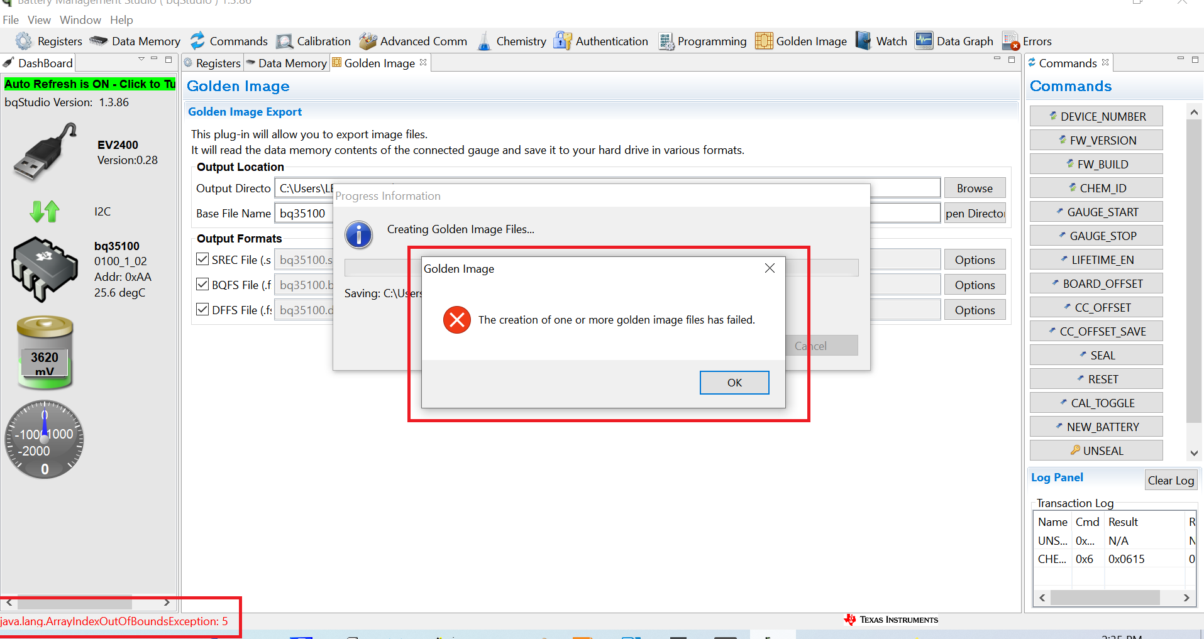Maximize the DashBoard panel
This screenshot has height=639, width=1204.
coord(168,60)
